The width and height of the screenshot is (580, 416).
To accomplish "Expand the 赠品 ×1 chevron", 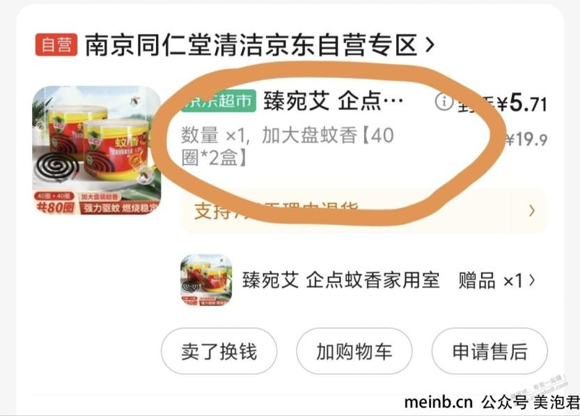I will [x=532, y=280].
